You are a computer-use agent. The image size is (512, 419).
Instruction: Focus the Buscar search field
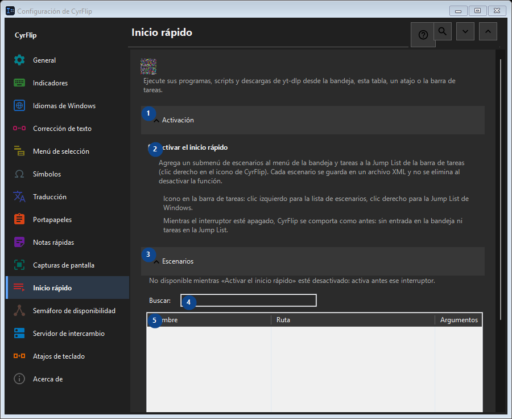pos(249,301)
